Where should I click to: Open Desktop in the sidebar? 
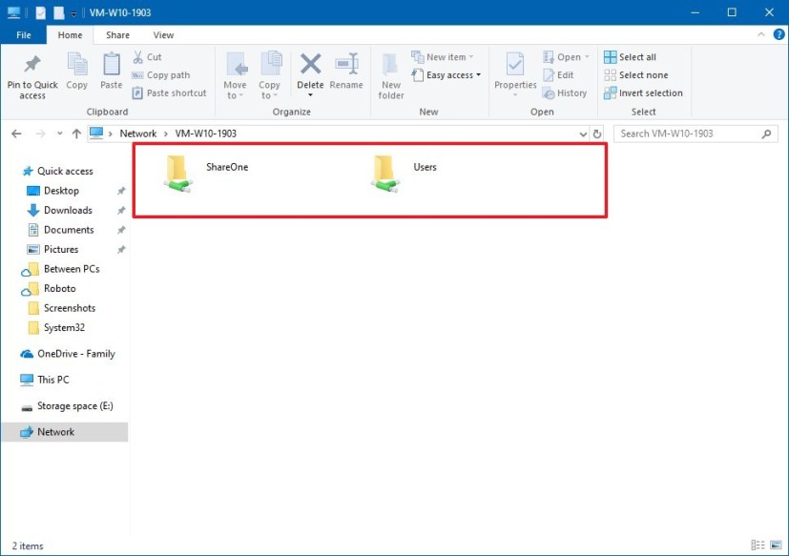(52, 191)
